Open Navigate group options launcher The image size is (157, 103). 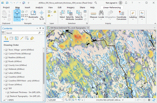(45, 24)
